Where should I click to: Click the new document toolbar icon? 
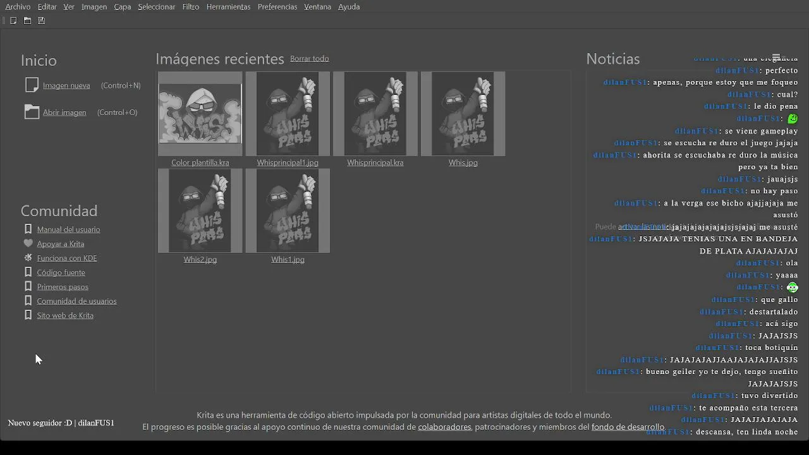[13, 21]
